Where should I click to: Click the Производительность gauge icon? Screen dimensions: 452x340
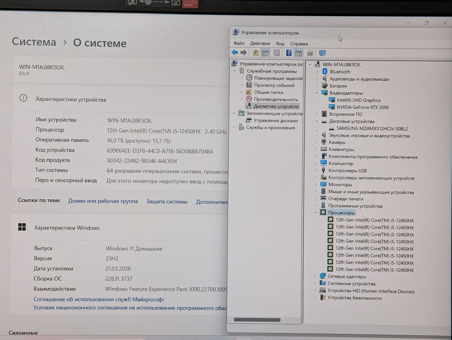(x=249, y=99)
